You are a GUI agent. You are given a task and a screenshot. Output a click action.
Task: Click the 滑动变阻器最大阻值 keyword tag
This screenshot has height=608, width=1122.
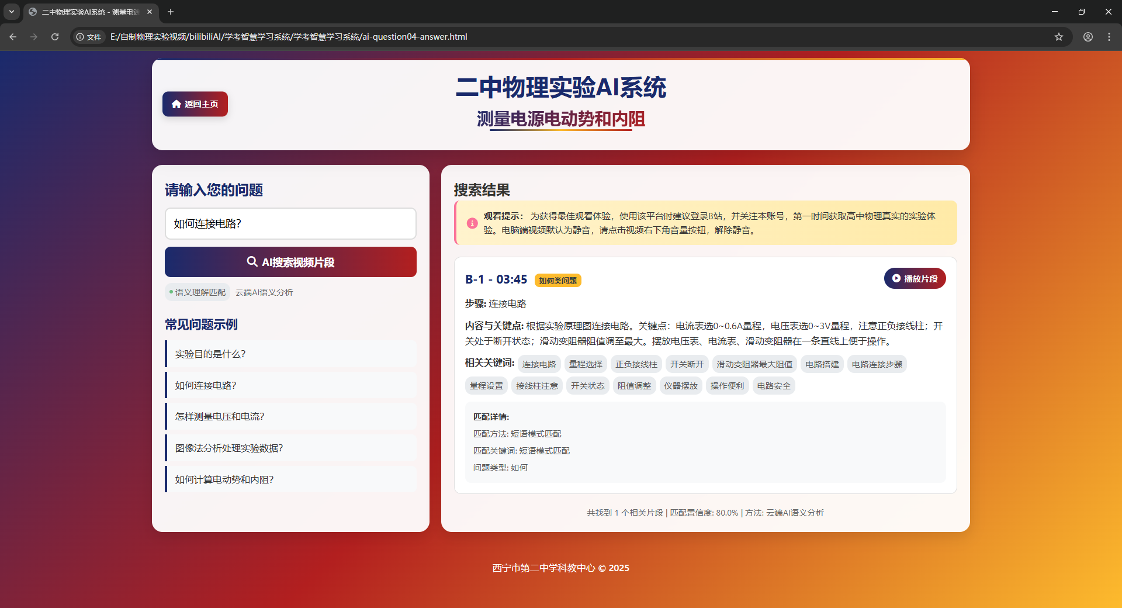[754, 364]
